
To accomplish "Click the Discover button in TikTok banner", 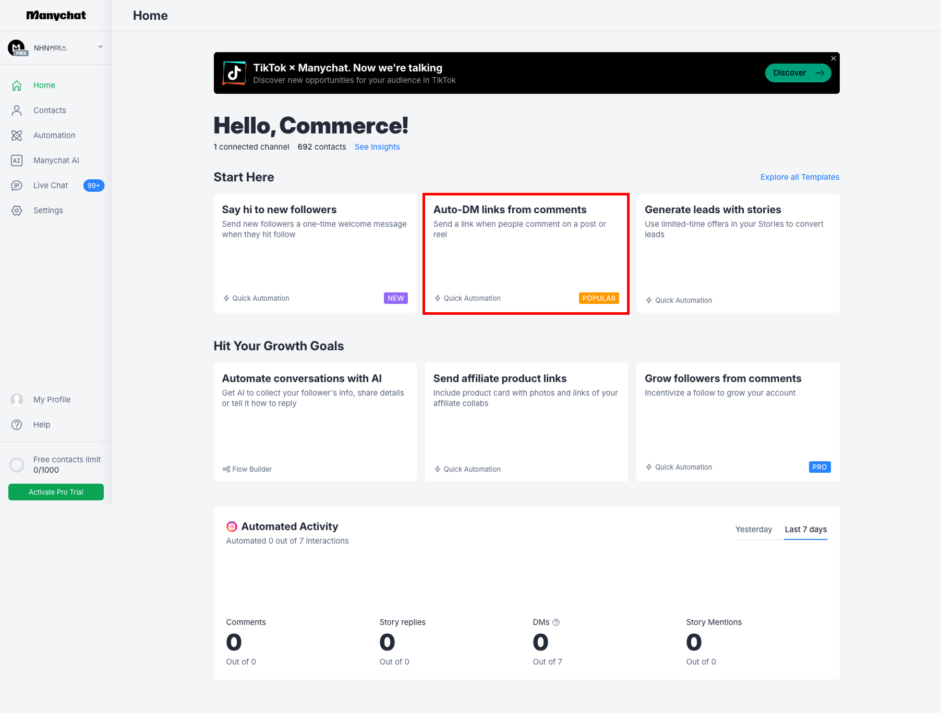I will pos(798,73).
